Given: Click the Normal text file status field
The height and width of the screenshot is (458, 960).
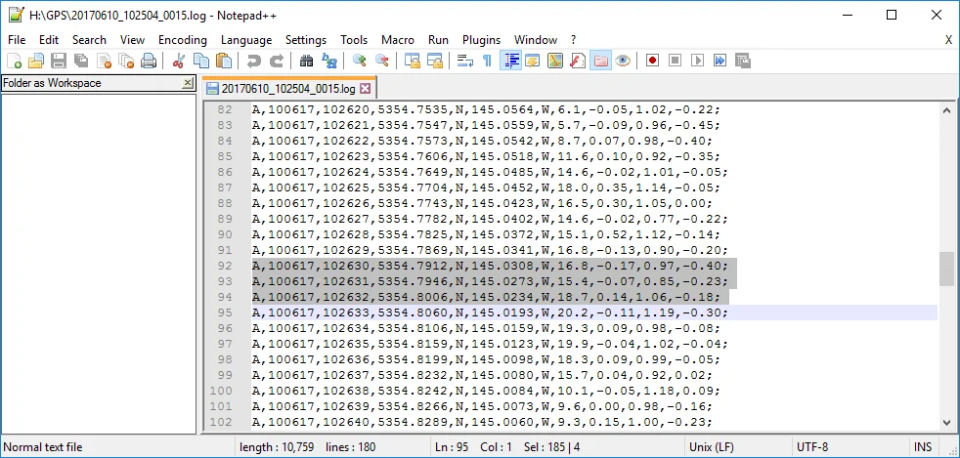Looking at the screenshot, I should click(118, 447).
